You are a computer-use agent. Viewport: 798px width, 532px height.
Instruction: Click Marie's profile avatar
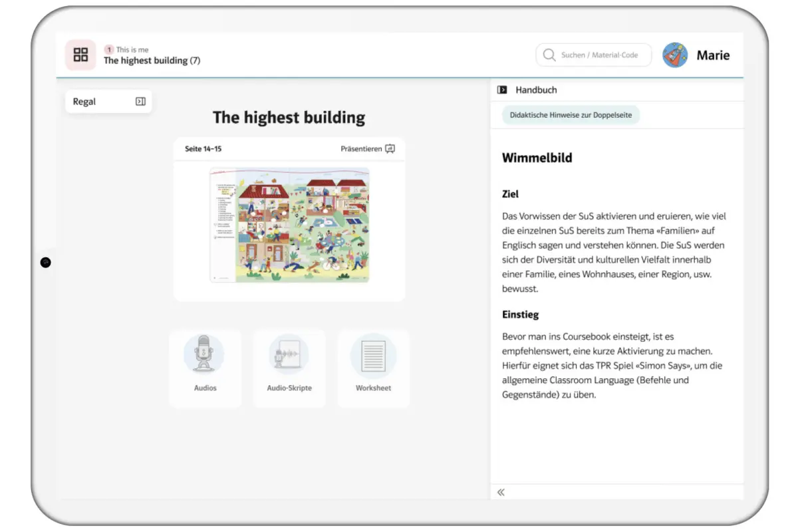coord(676,55)
